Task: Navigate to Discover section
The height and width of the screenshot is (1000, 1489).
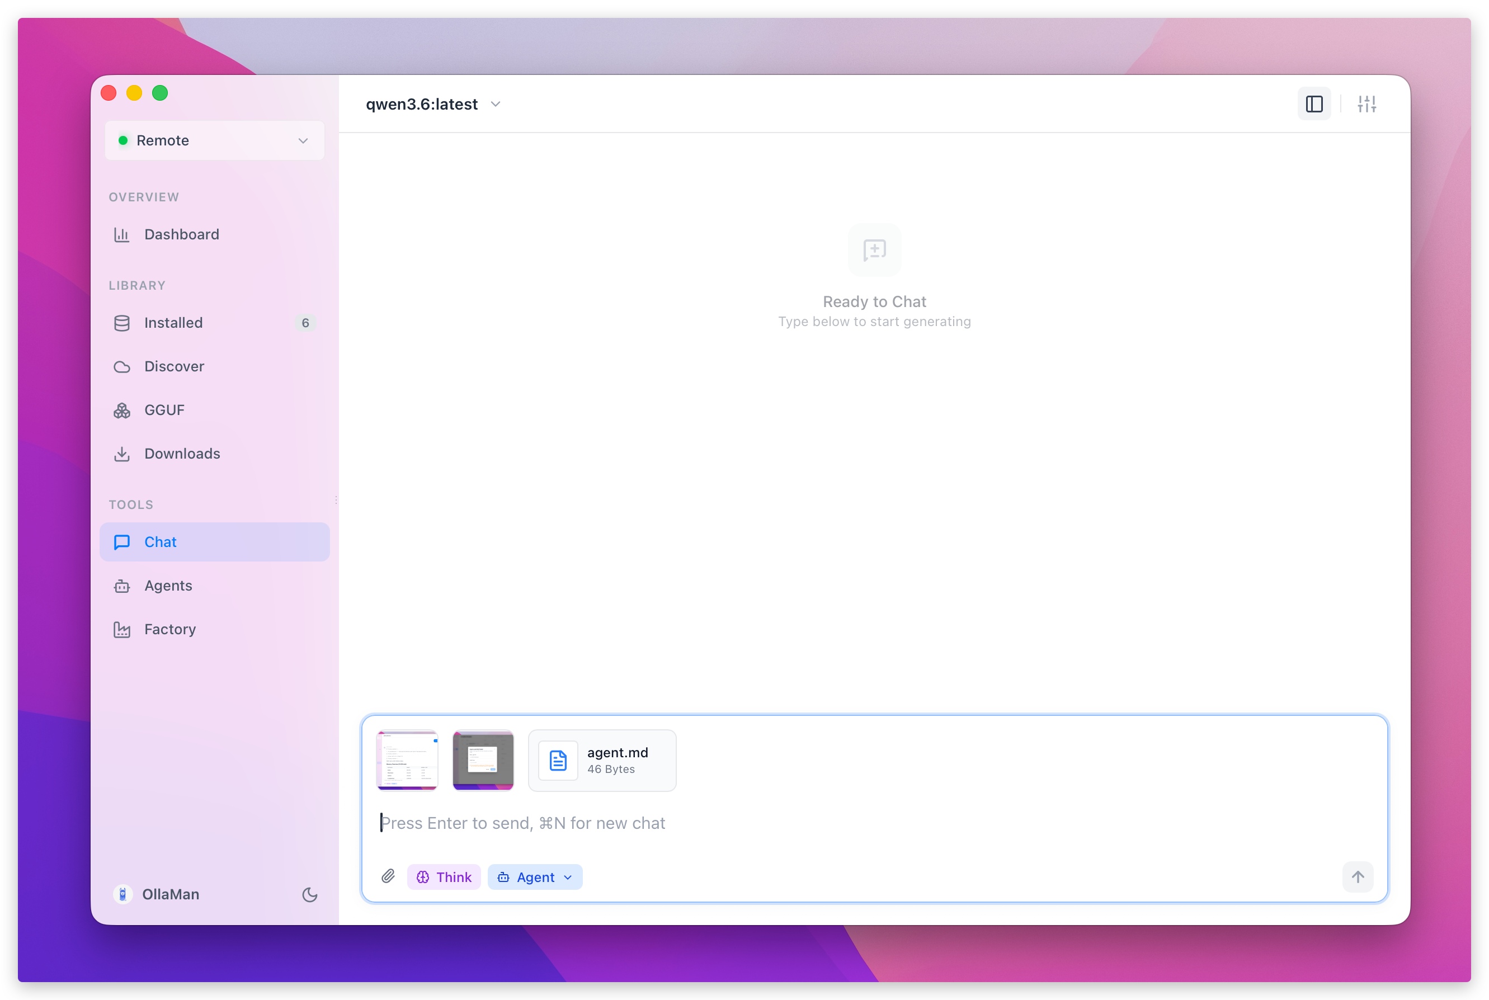Action: click(x=215, y=367)
